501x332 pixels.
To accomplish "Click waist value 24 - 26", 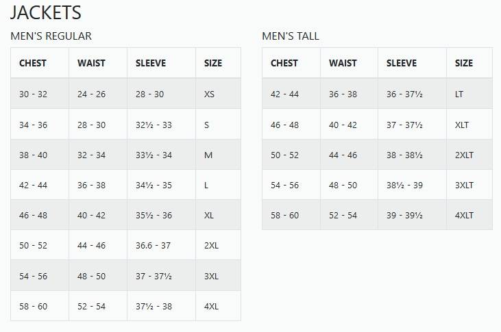I will point(91,94).
